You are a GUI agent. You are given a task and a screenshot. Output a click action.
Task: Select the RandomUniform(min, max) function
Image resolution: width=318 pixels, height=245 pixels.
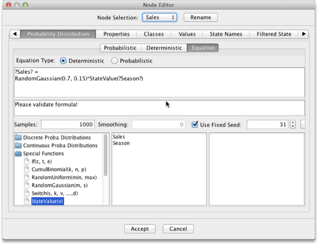click(64, 177)
